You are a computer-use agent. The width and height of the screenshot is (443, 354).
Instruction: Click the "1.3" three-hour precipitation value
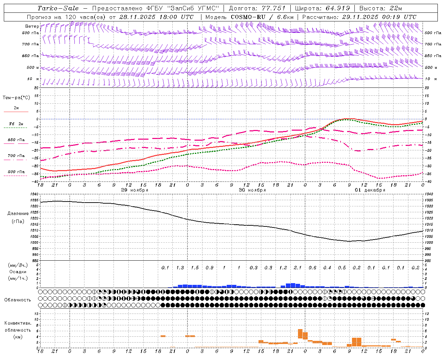180,268
